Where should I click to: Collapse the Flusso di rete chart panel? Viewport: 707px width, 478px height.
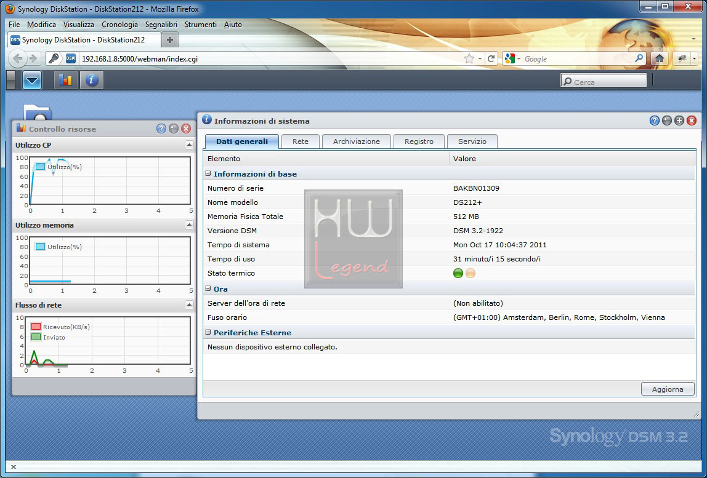(190, 305)
